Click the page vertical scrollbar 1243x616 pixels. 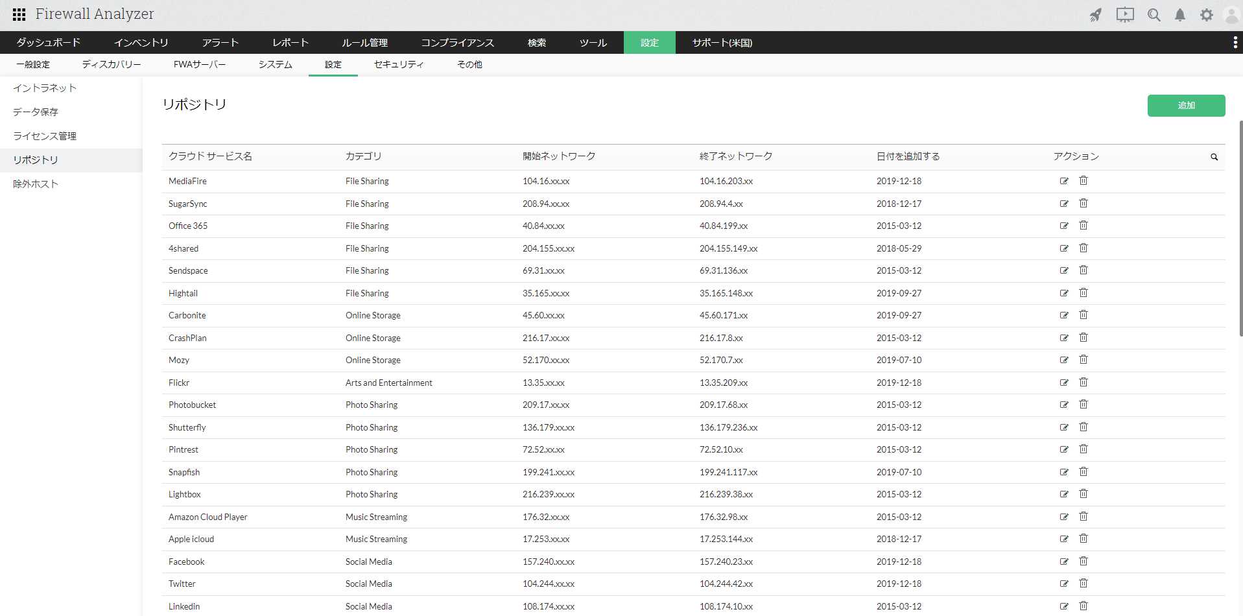click(x=1241, y=228)
